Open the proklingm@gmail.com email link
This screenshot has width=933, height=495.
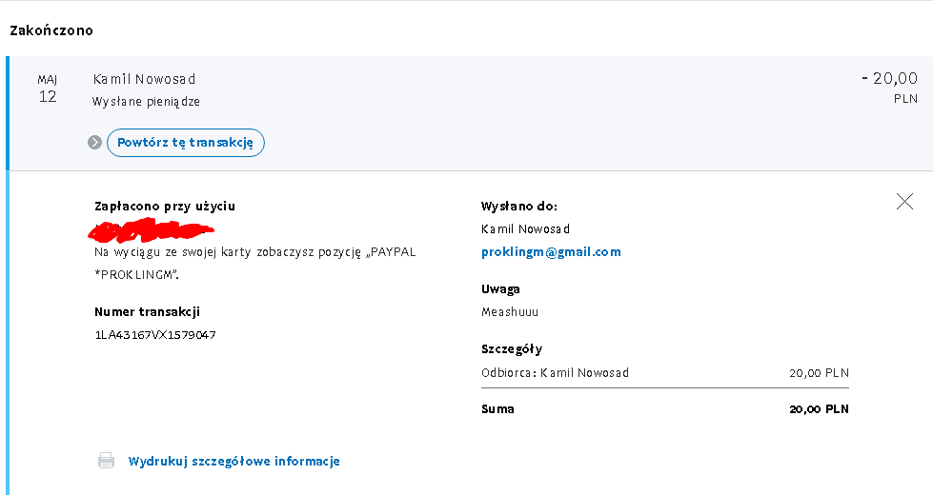click(551, 252)
